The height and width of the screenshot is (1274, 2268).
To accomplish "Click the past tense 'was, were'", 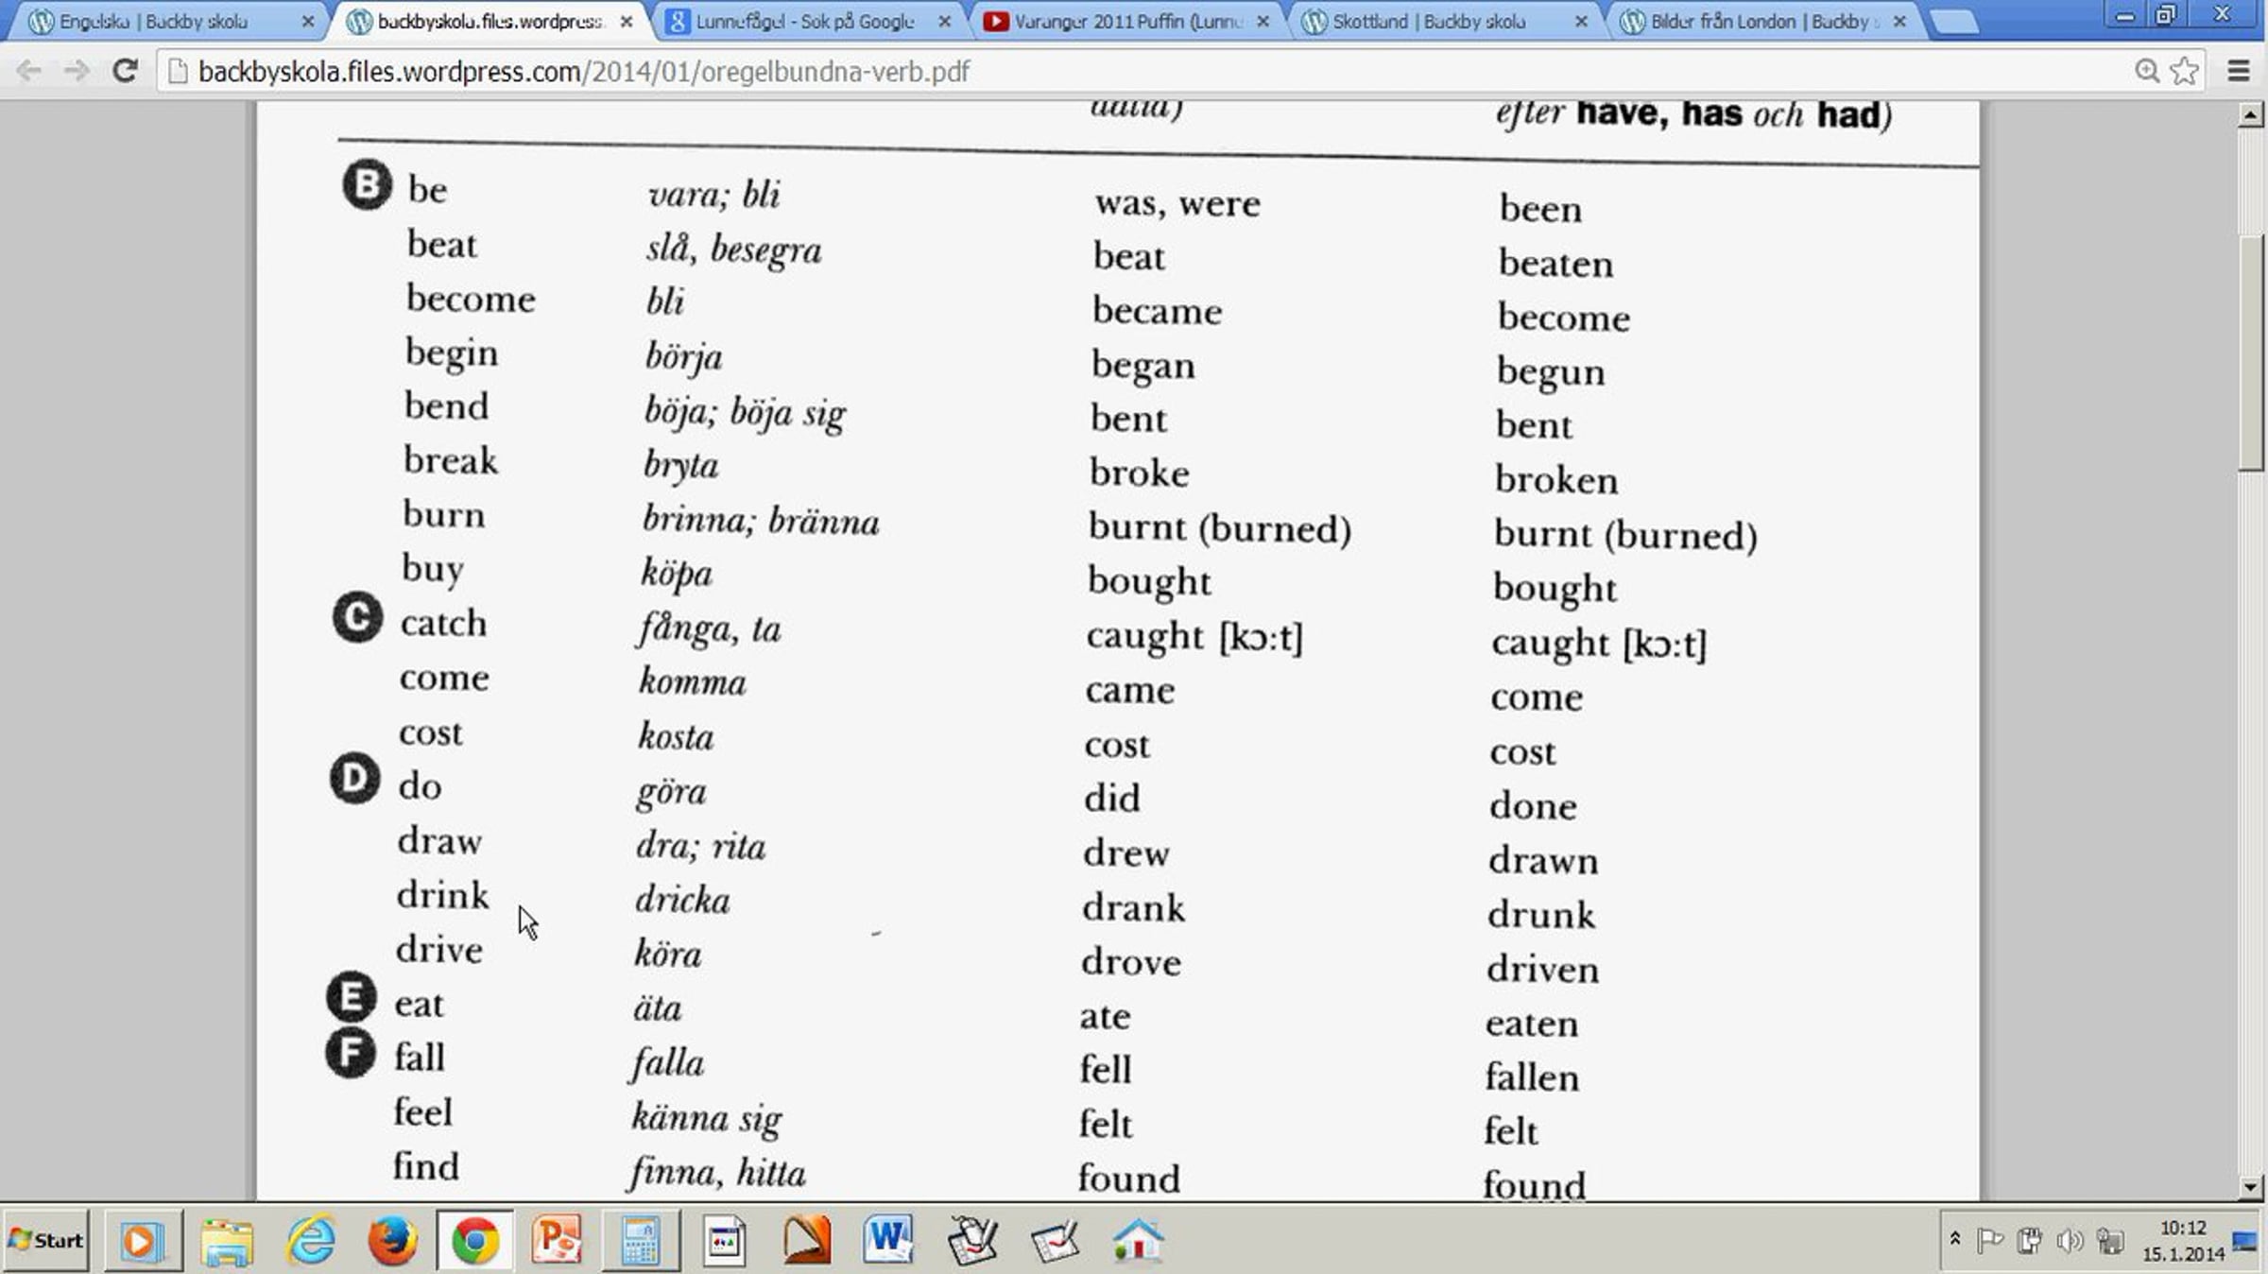I will click(x=1177, y=203).
